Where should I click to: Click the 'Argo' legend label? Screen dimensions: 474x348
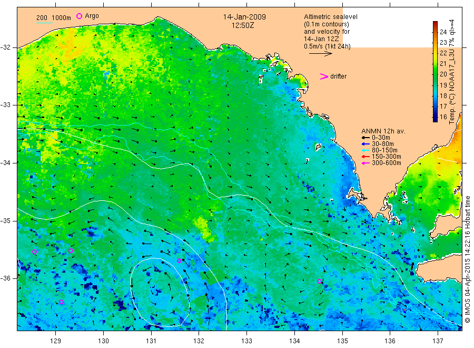click(92, 16)
